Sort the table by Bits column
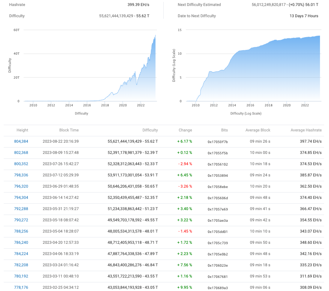The height and width of the screenshot is (291, 329). point(225,130)
